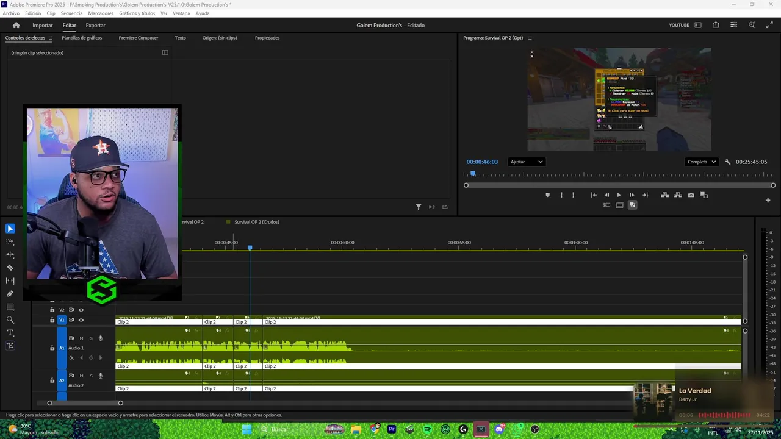Open Program monitor wrench settings
781x439 pixels.
point(727,162)
